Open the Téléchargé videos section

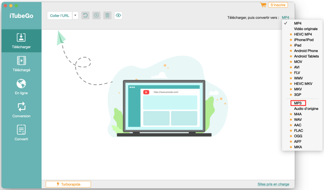coord(21,64)
